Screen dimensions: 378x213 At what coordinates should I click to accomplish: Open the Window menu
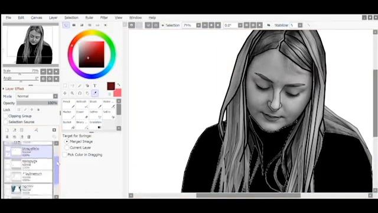pyautogui.click(x=135, y=18)
